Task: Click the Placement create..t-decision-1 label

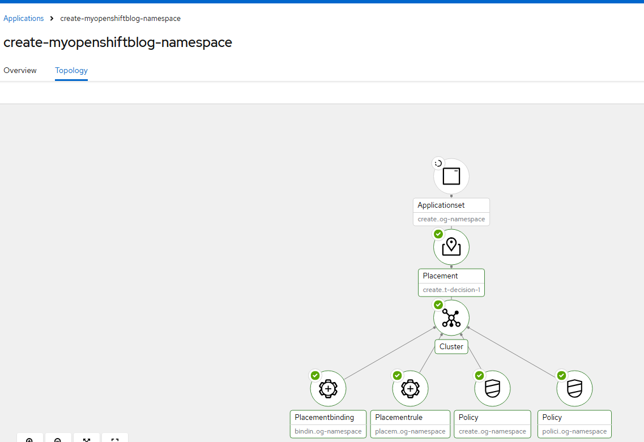Action: coord(451,282)
